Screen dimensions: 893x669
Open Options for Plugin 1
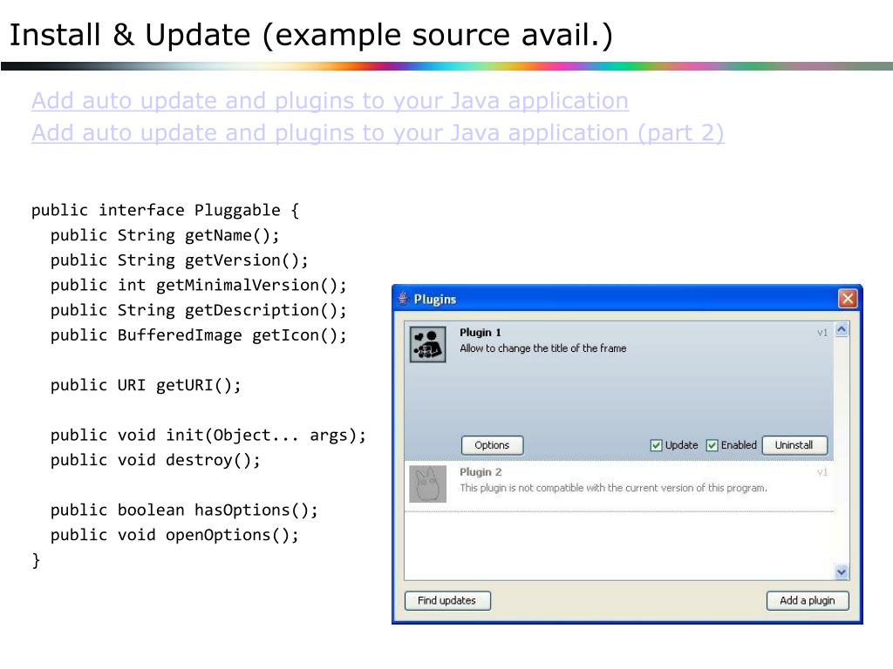492,445
